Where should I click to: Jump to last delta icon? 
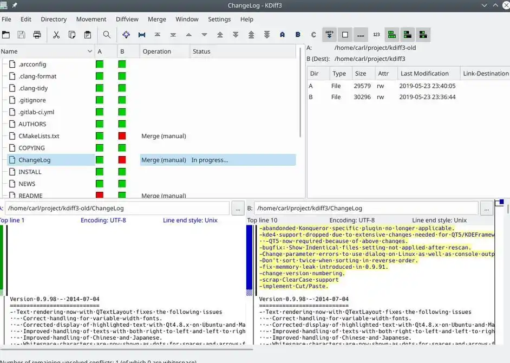[x=173, y=35]
